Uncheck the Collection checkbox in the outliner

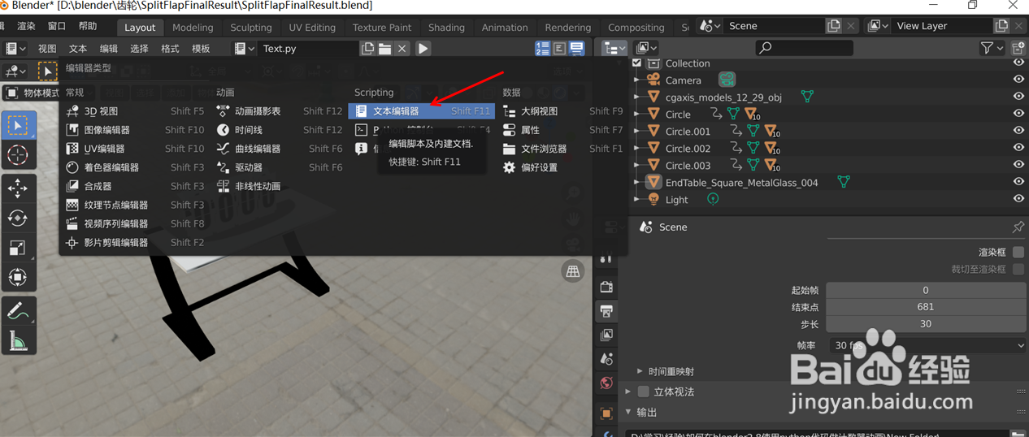[x=637, y=63]
